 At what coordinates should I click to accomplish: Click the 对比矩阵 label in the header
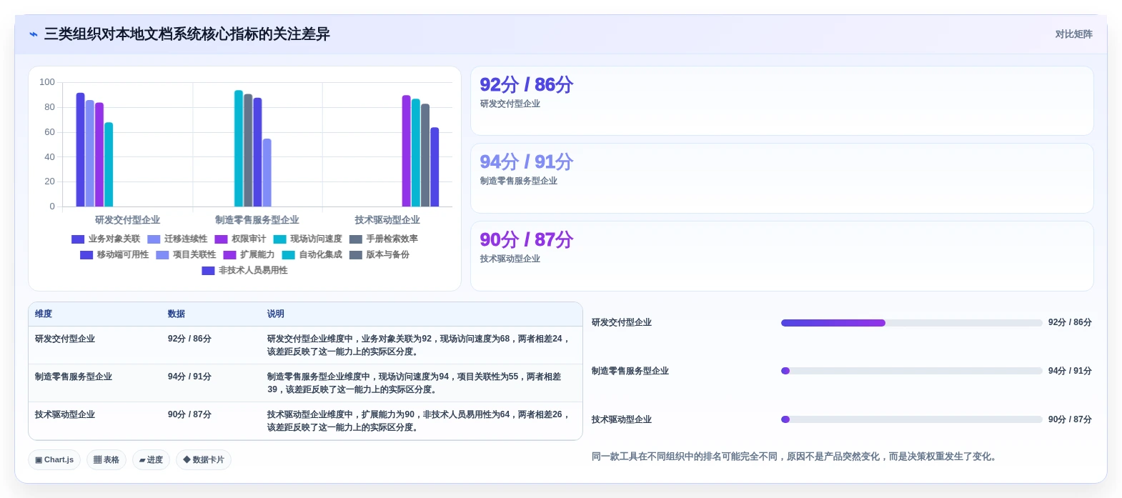point(1073,34)
